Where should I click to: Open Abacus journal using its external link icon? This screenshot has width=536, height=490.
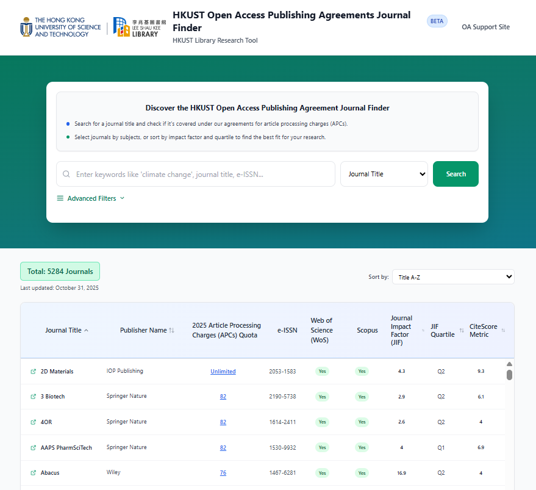click(32, 473)
